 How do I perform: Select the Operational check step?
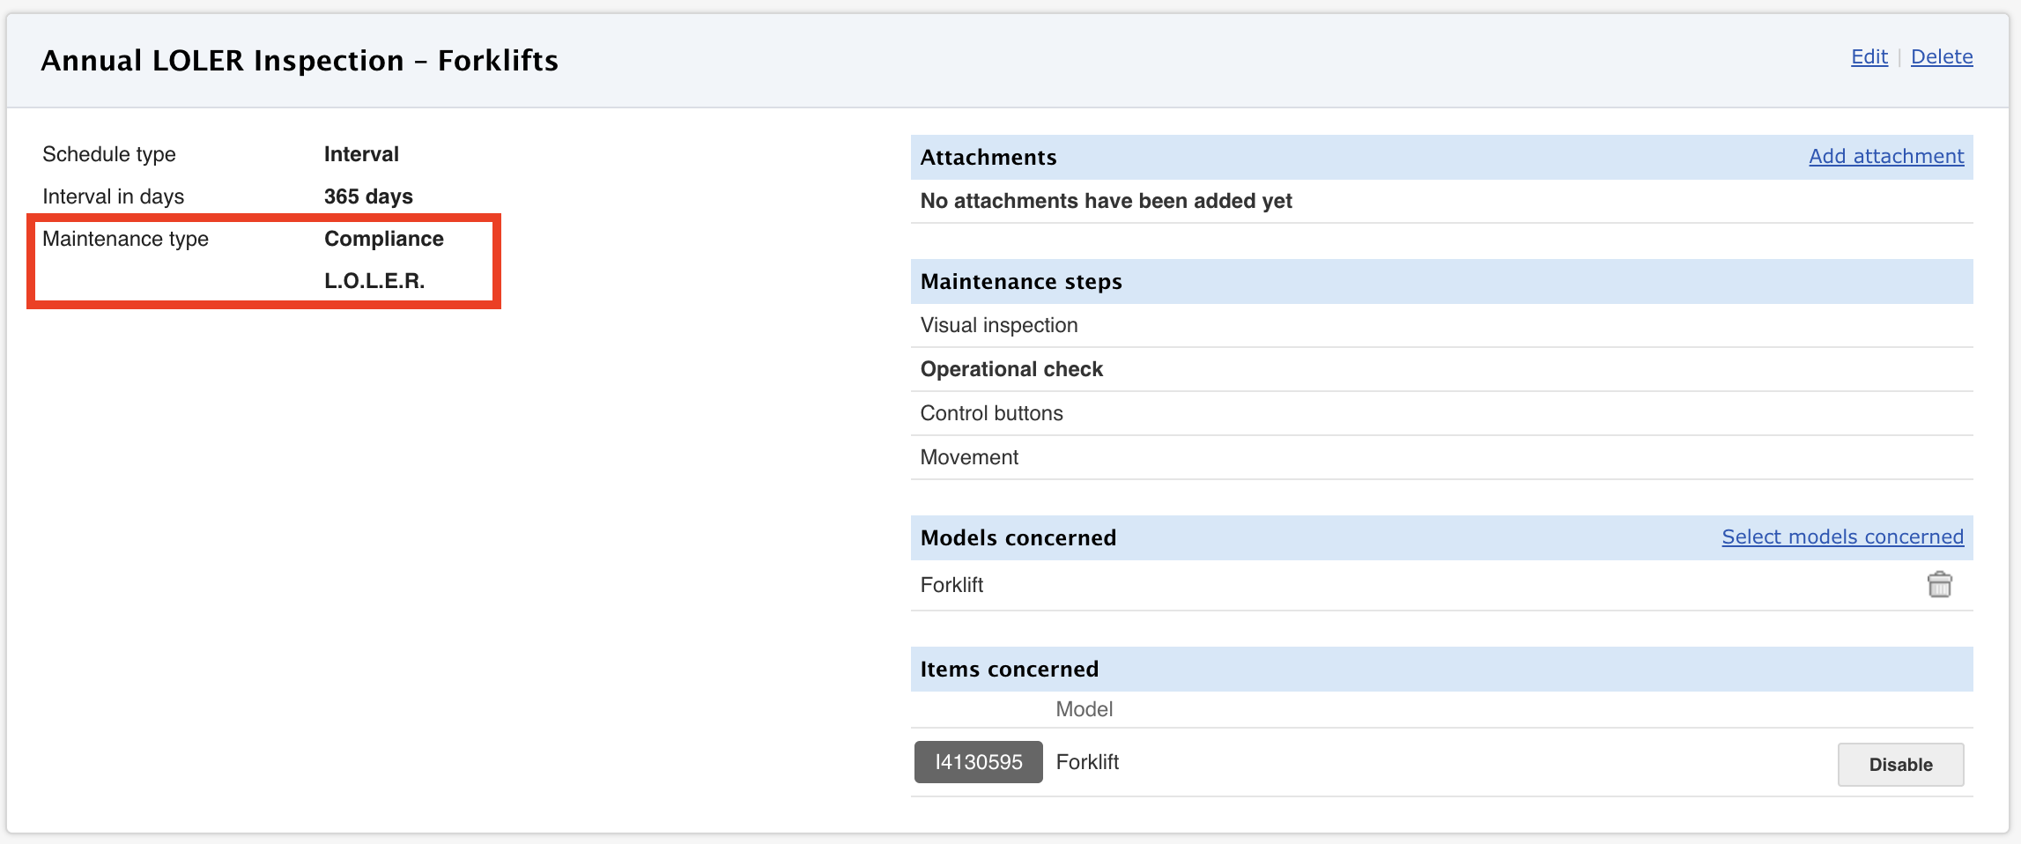click(1010, 370)
